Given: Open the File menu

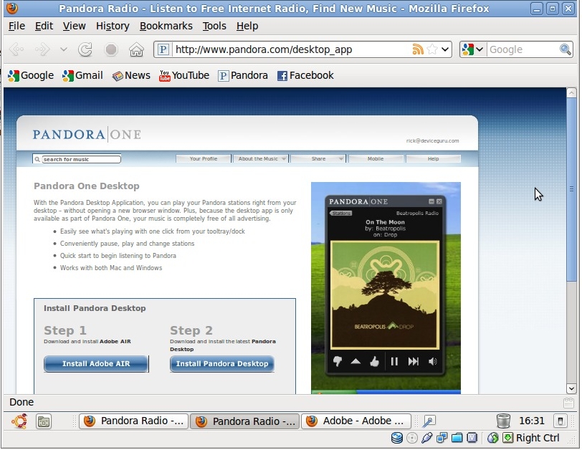Looking at the screenshot, I should coord(16,26).
